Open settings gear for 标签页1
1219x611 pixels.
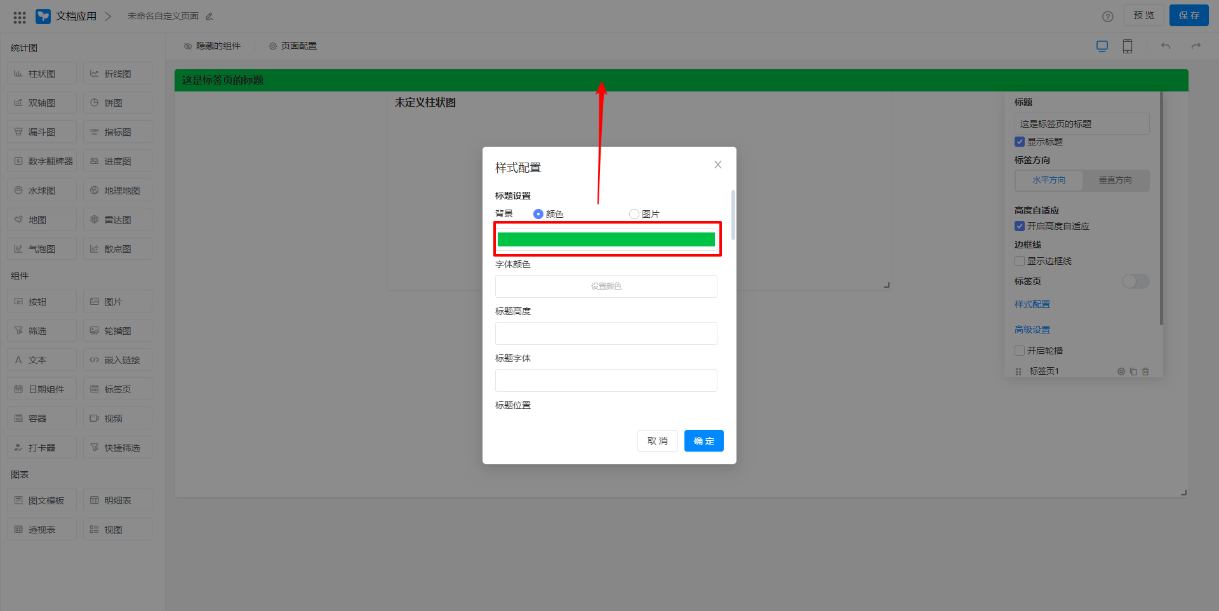(1121, 372)
